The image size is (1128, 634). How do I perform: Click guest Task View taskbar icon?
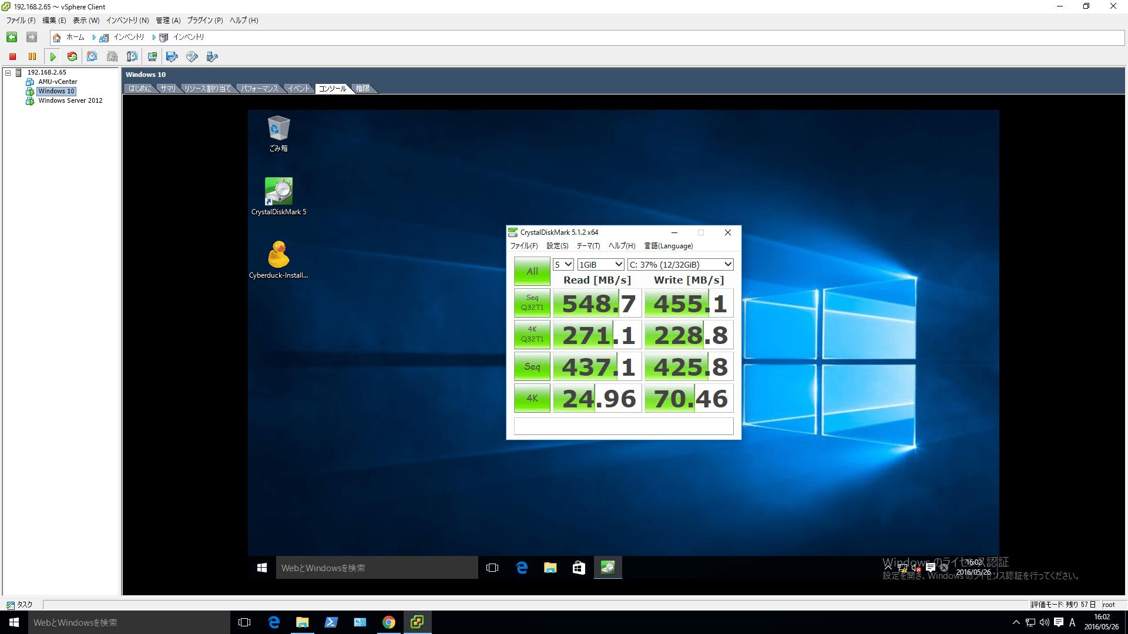point(492,568)
